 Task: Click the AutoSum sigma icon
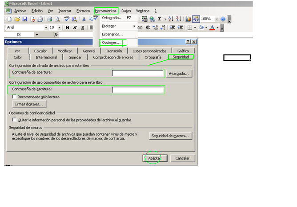160,19
